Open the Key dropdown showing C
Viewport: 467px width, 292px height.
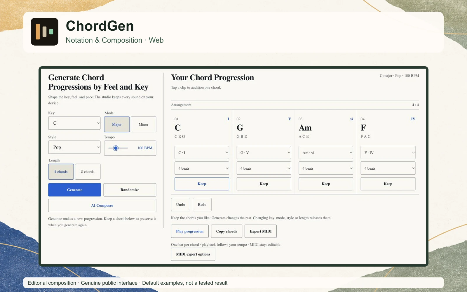coord(74,123)
